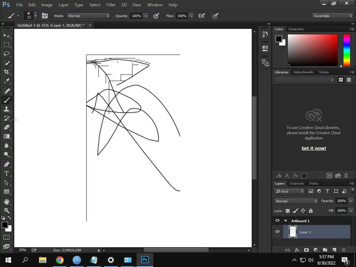This screenshot has width=356, height=267.
Task: Open the layer filter Kind dropdown
Action: pyautogui.click(x=289, y=191)
